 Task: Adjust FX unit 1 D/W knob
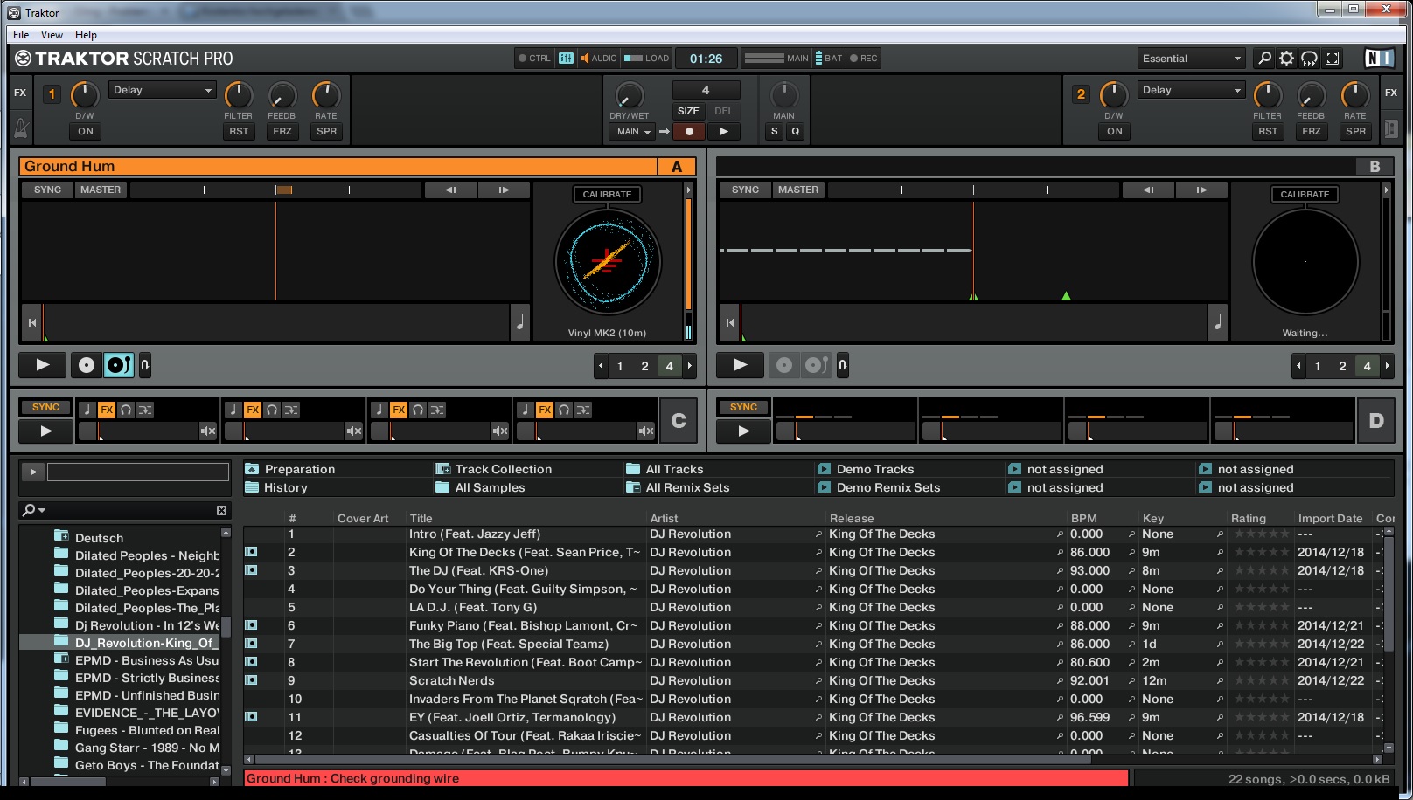(x=85, y=95)
